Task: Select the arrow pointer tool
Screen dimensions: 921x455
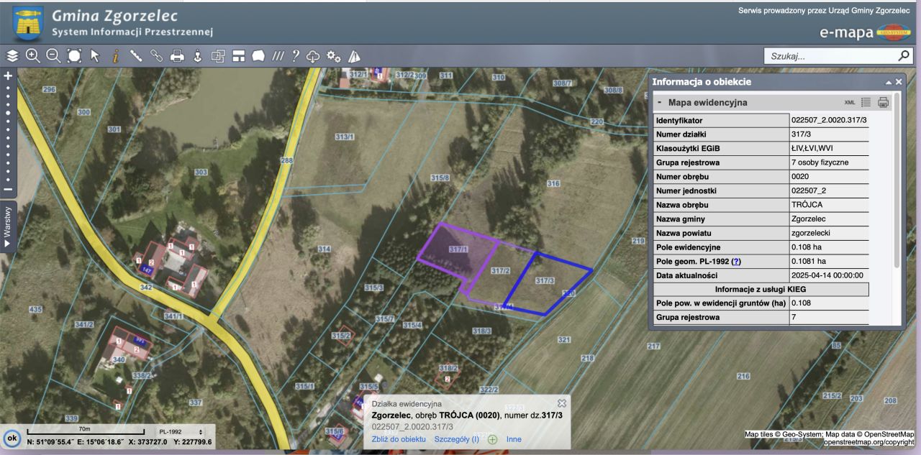Action: point(94,55)
